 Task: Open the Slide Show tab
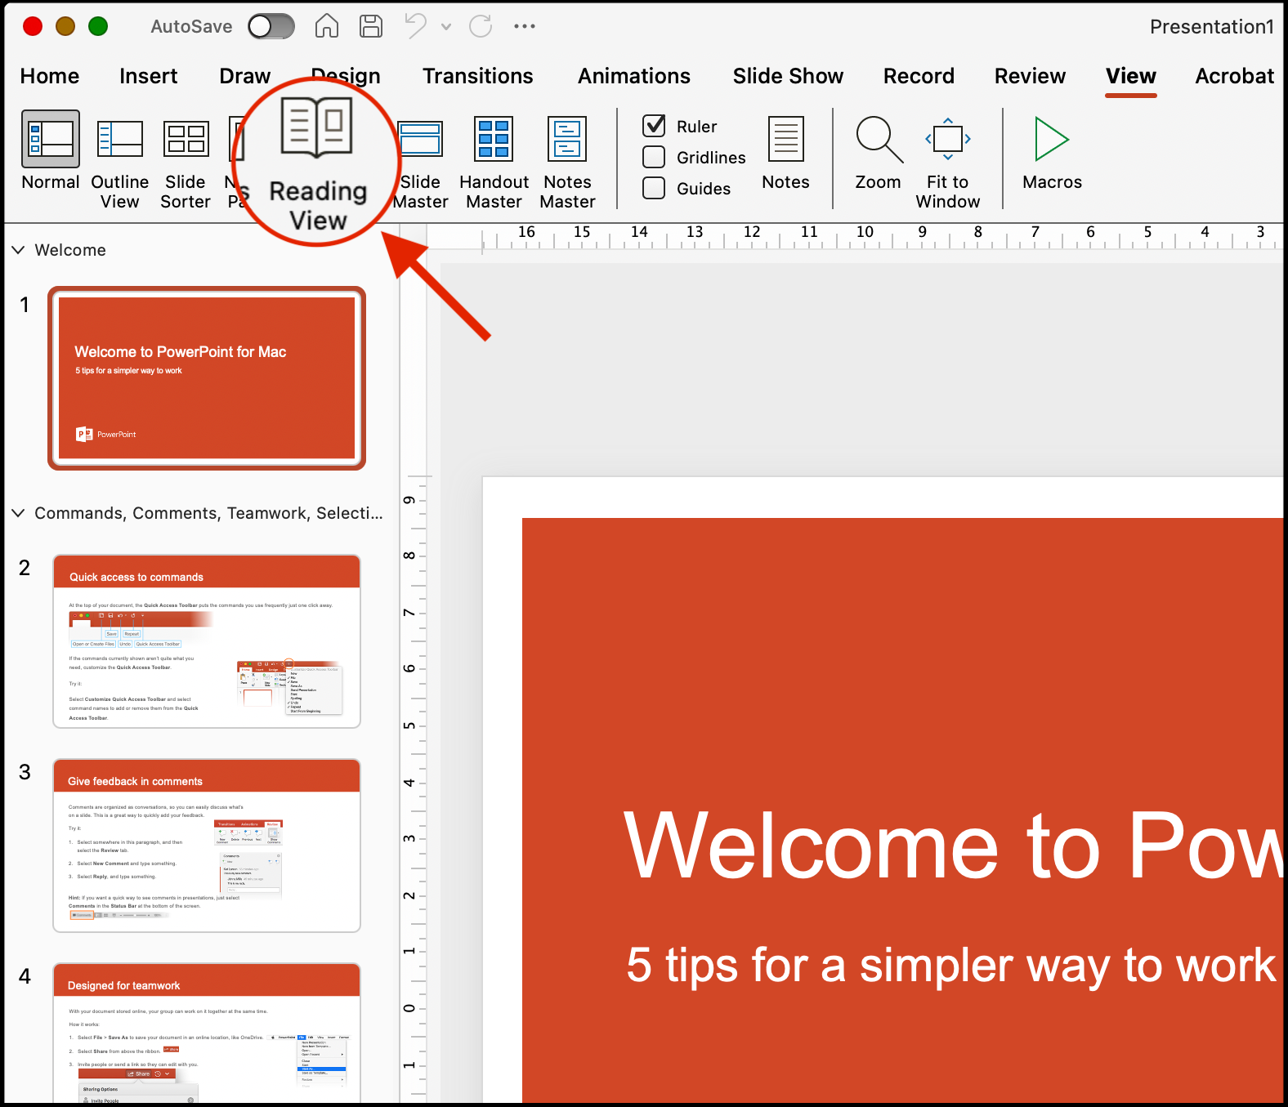click(x=788, y=76)
